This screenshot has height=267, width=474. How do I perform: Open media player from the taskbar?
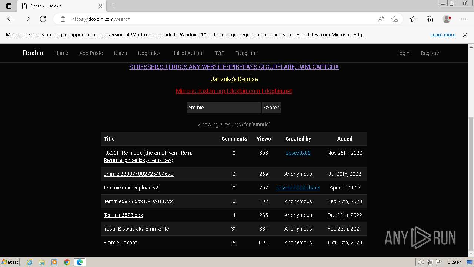coord(54,262)
